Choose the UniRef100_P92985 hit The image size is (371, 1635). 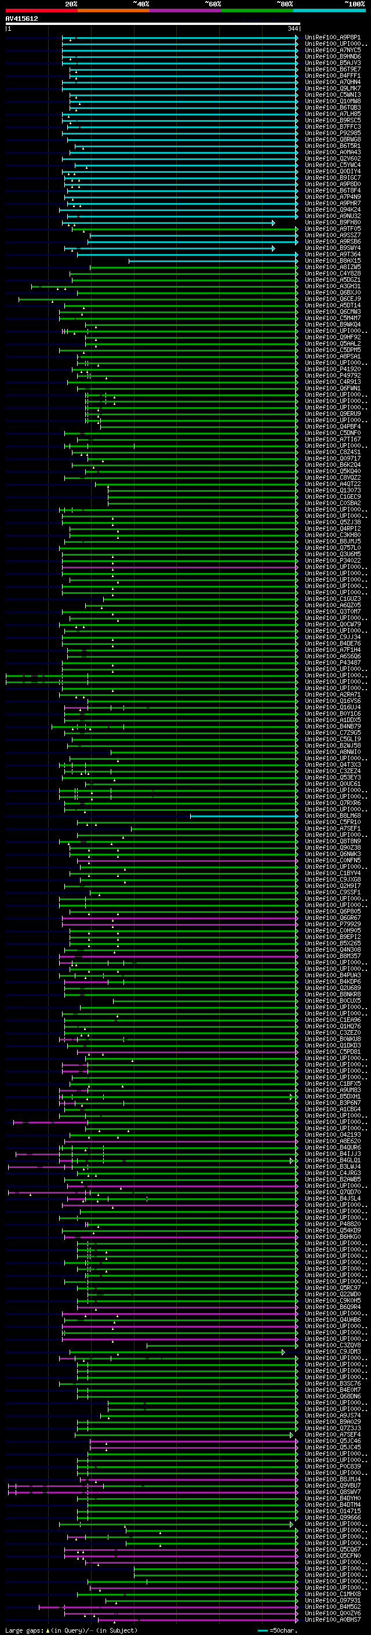pos(333,133)
